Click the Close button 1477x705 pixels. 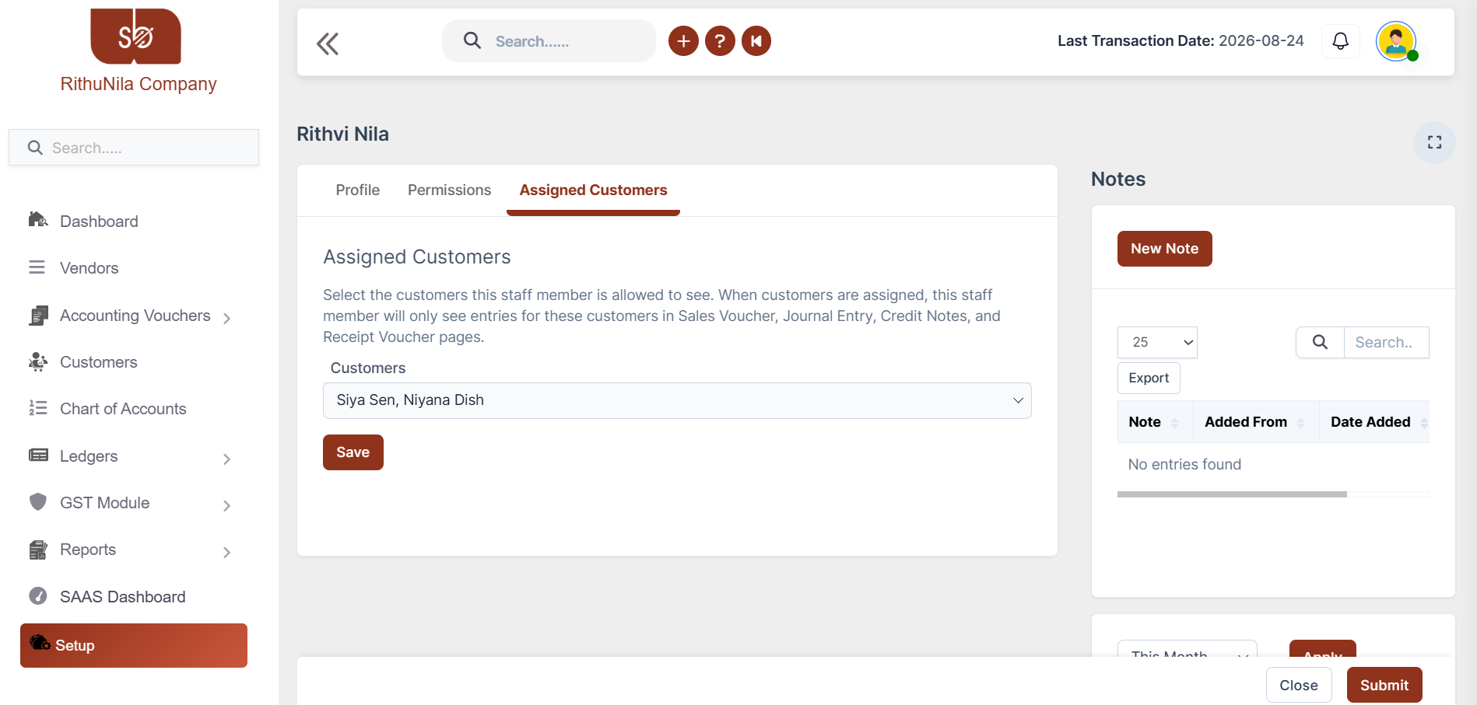1299,685
